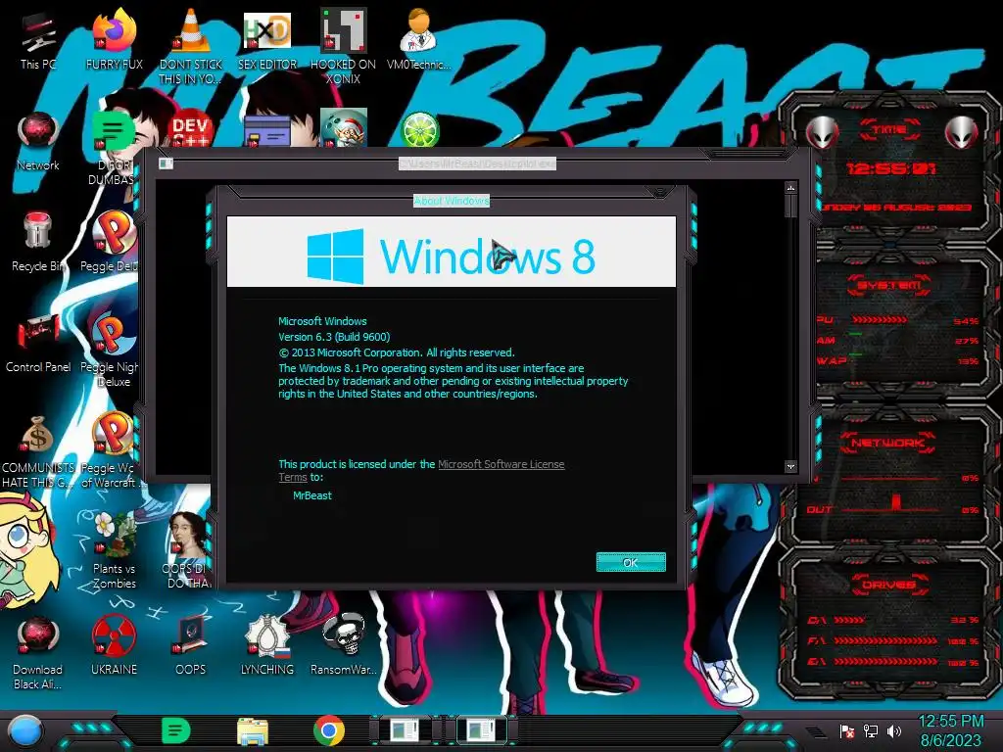Image resolution: width=1003 pixels, height=752 pixels.
Task: Click the C:\ drive usage bar in DRIVES widget
Action: [x=849, y=620]
